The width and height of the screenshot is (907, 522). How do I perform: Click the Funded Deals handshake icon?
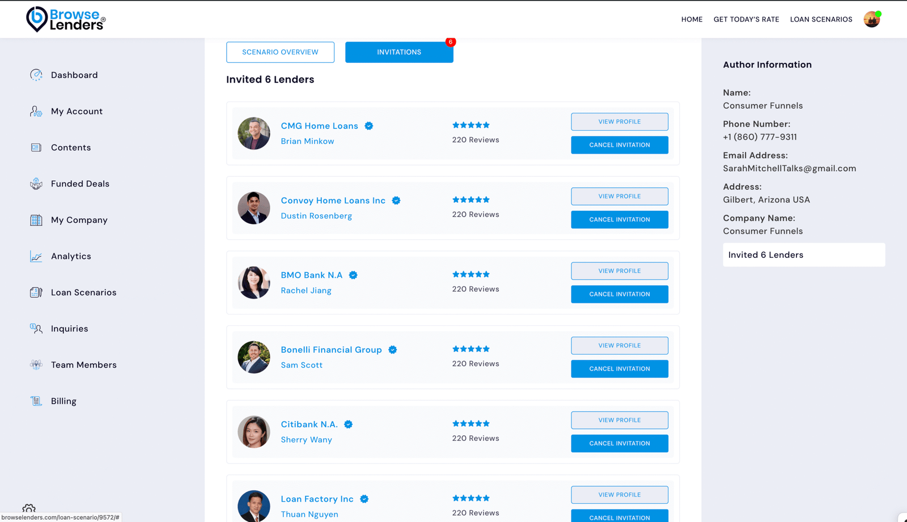click(x=36, y=184)
